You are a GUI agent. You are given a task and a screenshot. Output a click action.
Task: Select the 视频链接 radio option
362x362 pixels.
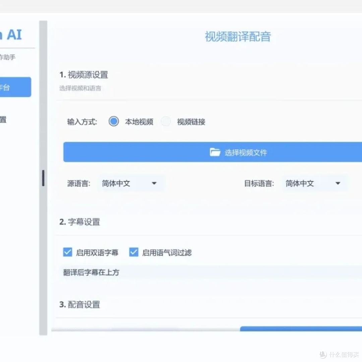pyautogui.click(x=166, y=121)
